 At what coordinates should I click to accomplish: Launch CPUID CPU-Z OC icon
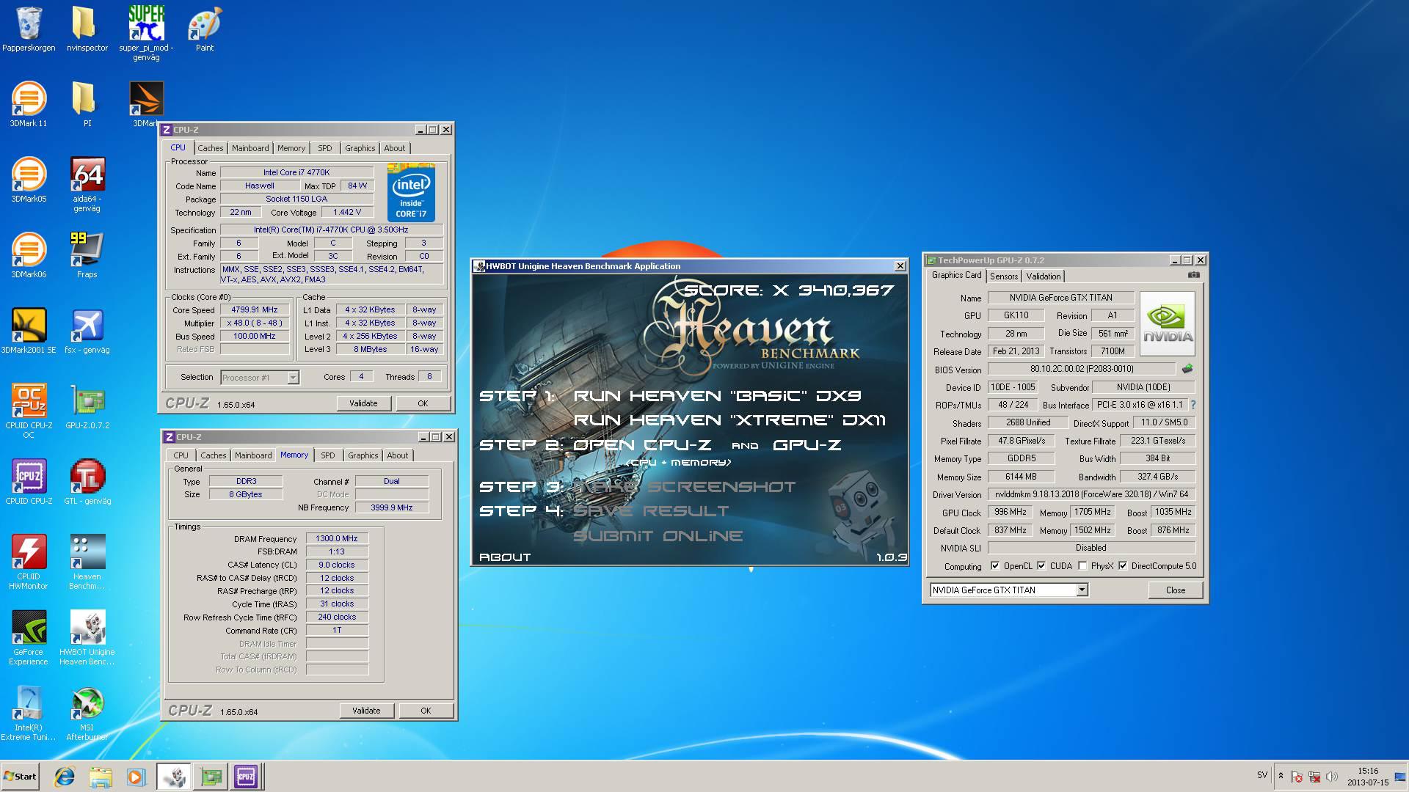tap(29, 400)
